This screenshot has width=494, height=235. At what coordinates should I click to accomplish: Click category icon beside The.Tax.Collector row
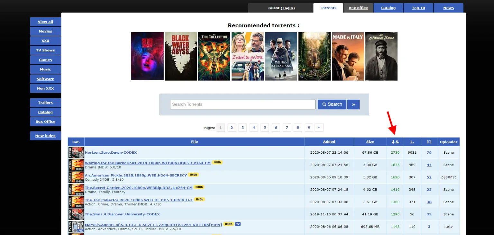tap(76, 202)
